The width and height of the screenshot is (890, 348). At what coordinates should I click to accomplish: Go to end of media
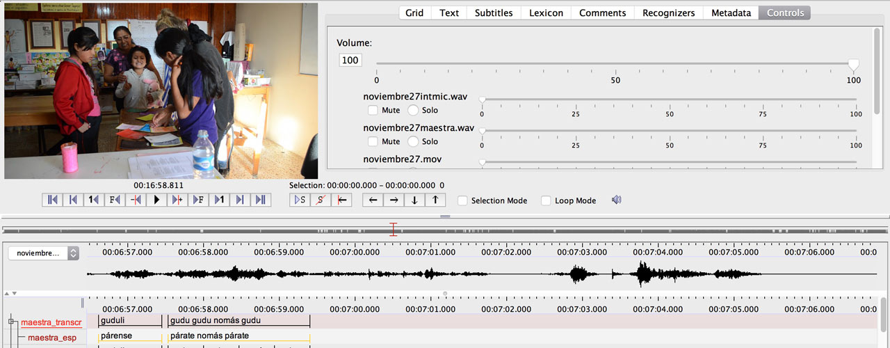(261, 200)
